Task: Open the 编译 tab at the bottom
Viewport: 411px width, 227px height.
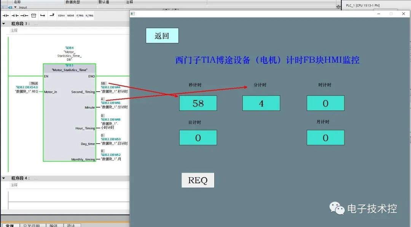Action: tap(54, 225)
